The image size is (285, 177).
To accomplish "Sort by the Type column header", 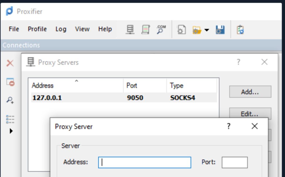I will click(x=192, y=85).
